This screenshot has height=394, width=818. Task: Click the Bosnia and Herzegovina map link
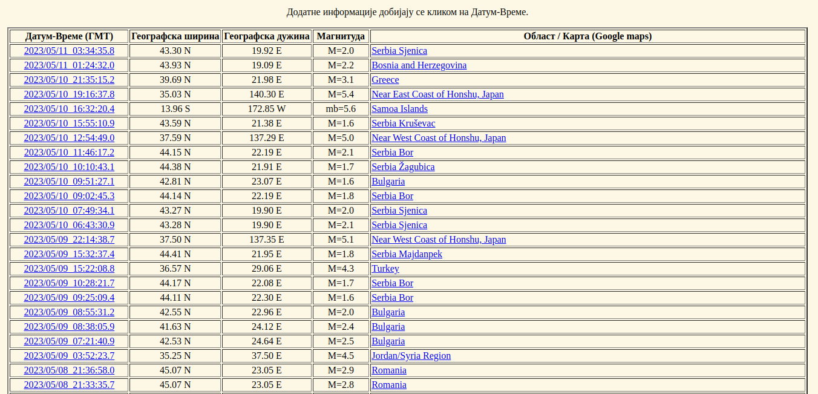pyautogui.click(x=419, y=65)
